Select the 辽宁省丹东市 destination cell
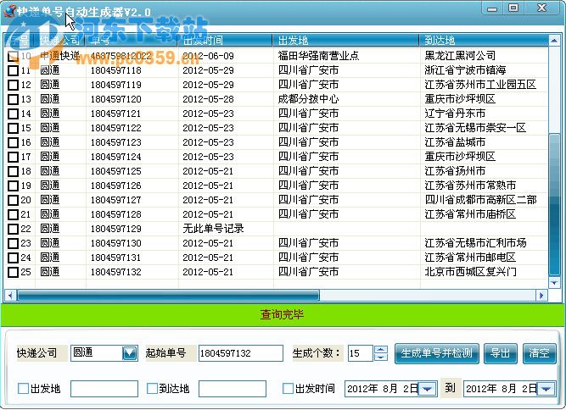 455,114
